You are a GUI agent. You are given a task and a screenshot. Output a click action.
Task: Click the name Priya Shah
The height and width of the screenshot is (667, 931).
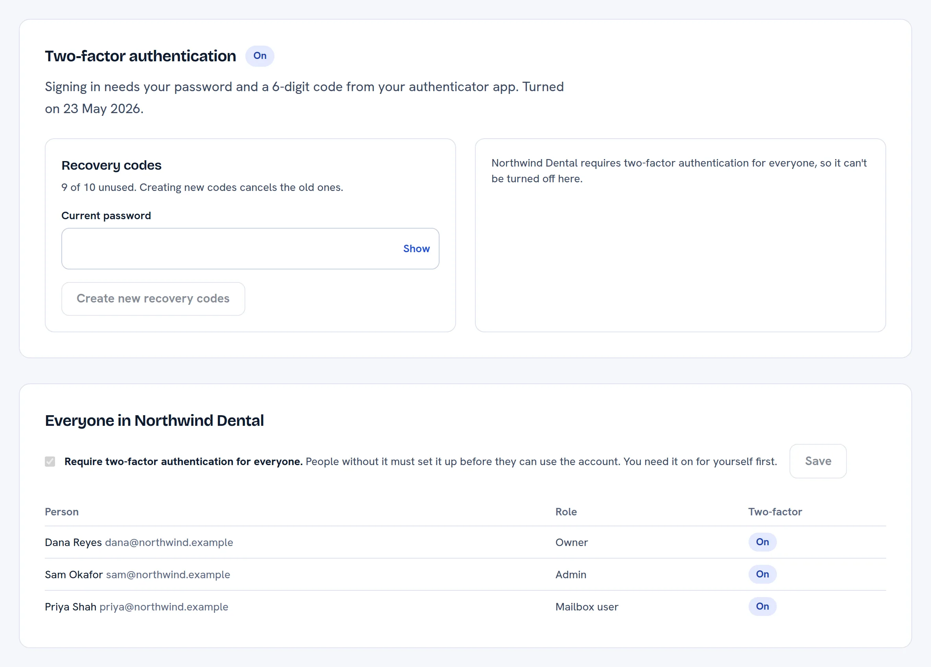tap(71, 607)
